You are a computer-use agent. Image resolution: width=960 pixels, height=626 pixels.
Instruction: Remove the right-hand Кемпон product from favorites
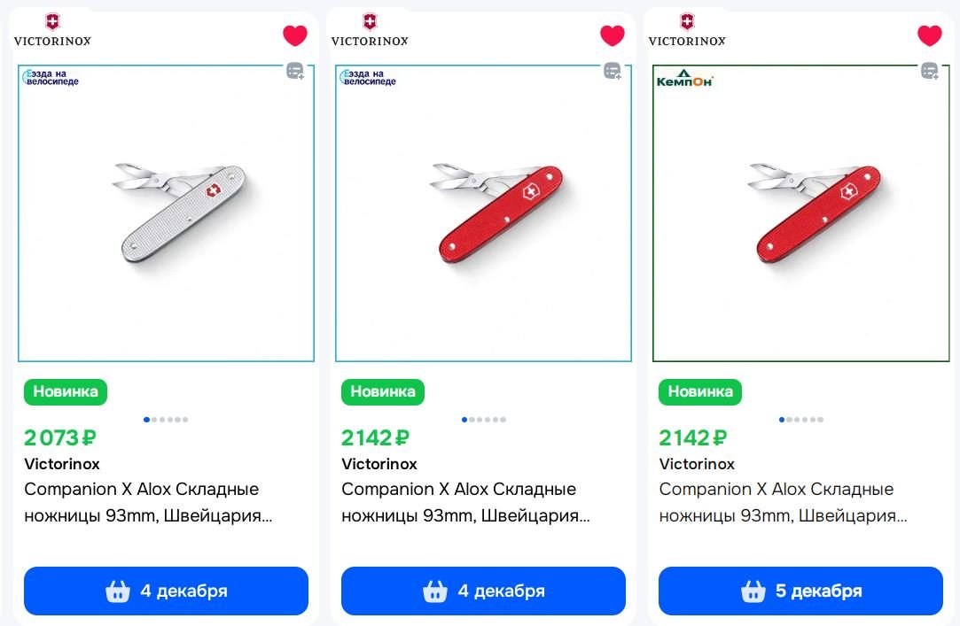930,35
